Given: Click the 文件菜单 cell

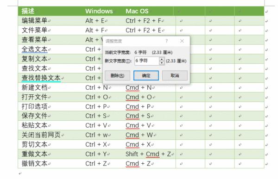Looking at the screenshot, I should pyautogui.click(x=34, y=30).
